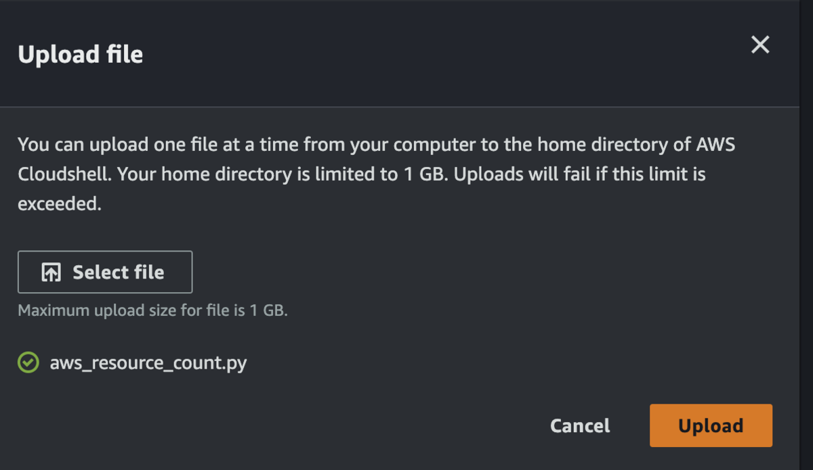Click the upload arrow icon beside Select file
Screen dimensions: 813x470
coord(51,273)
